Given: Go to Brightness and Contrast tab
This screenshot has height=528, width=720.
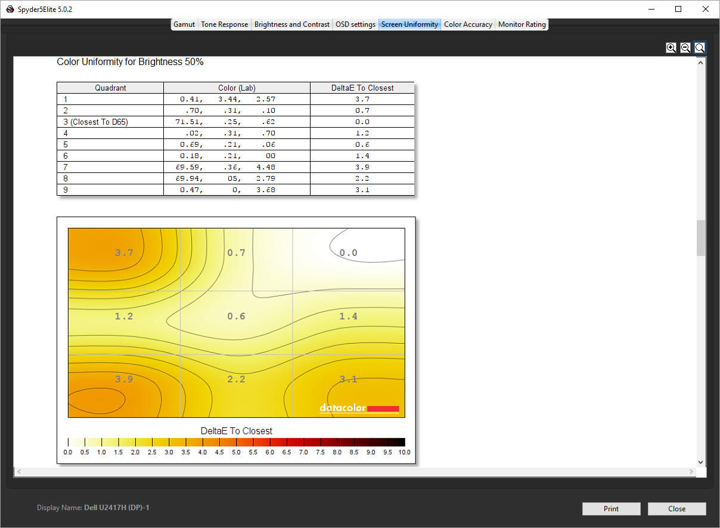Looking at the screenshot, I should point(291,24).
